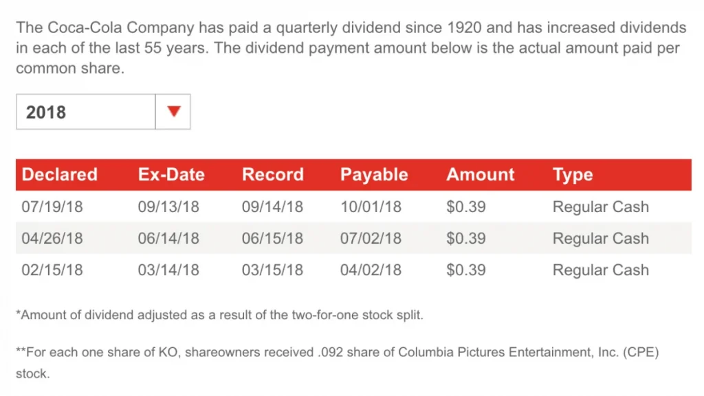
Task: Click the Declared column header
Action: coord(60,175)
